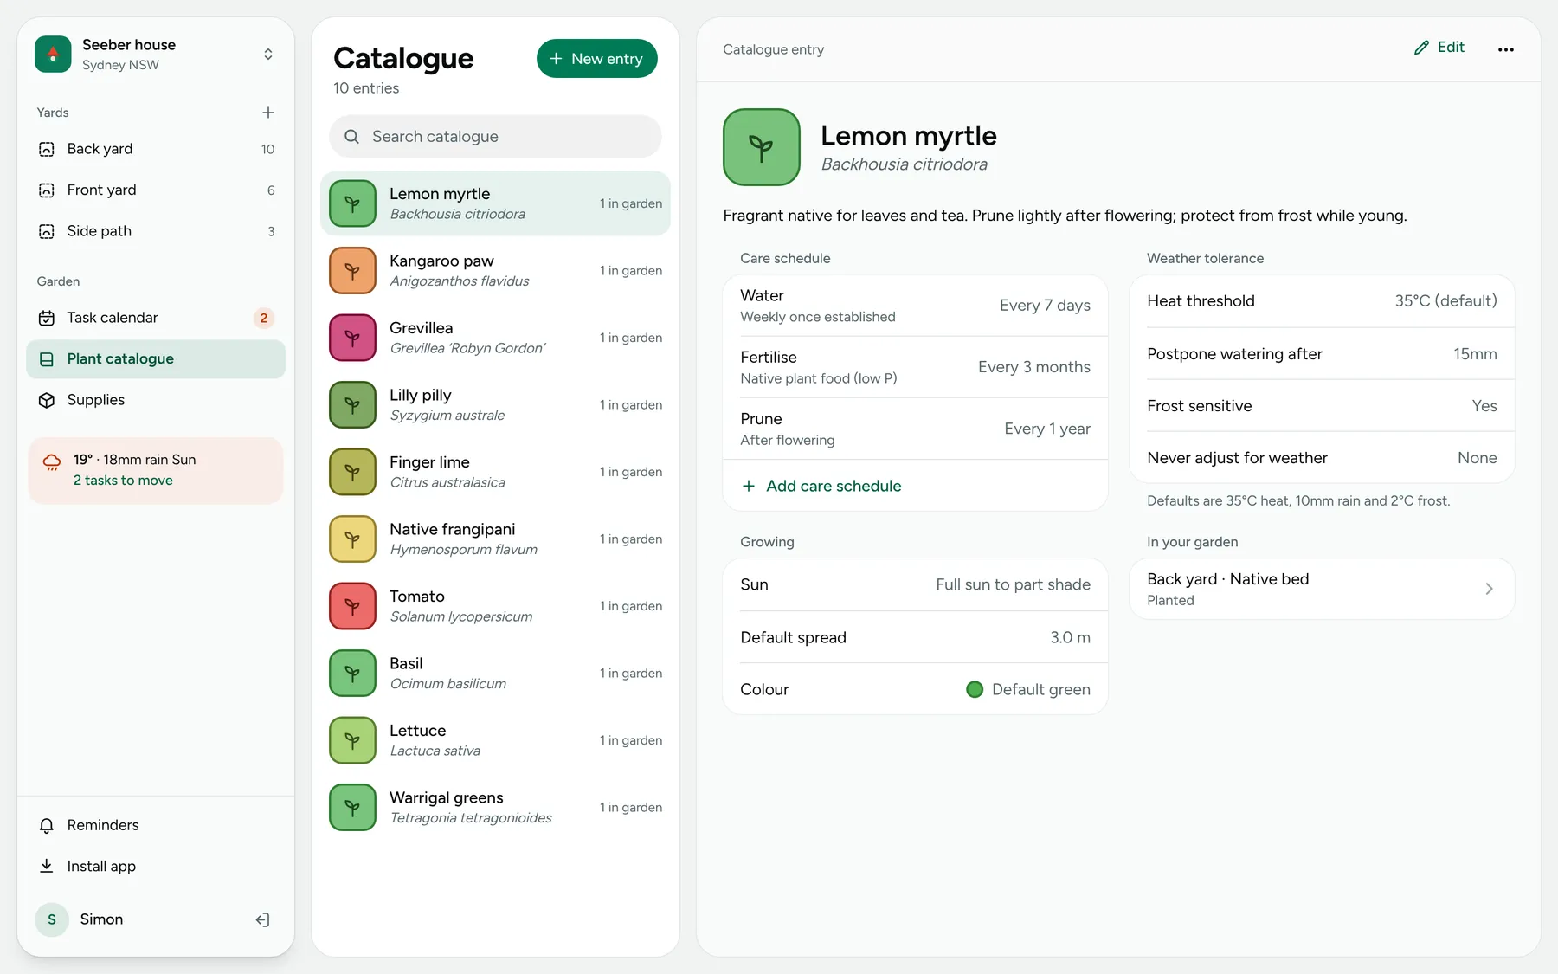The height and width of the screenshot is (974, 1558).
Task: Select the Finger lime olive plant icon
Action: (352, 472)
